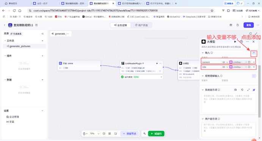The height and width of the screenshot is (141, 262).
Task: Remove the content input row
Action: (x=254, y=62)
